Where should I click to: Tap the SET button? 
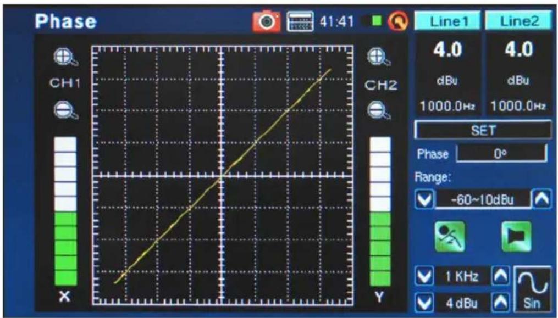click(x=483, y=130)
